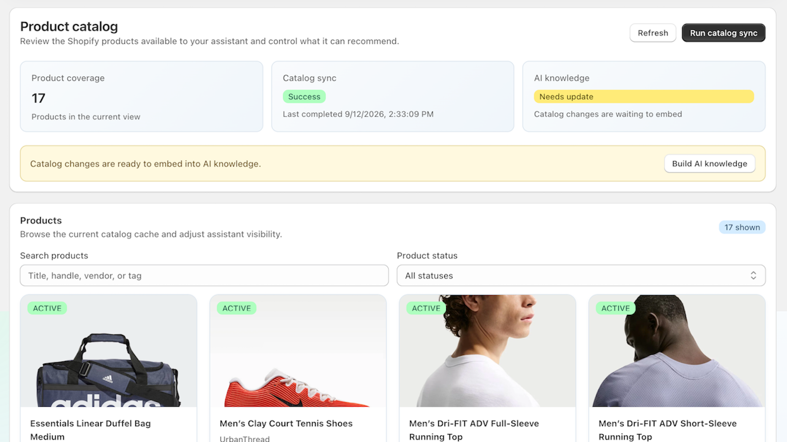Click the Product coverage card
787x442 pixels.
pyautogui.click(x=141, y=96)
